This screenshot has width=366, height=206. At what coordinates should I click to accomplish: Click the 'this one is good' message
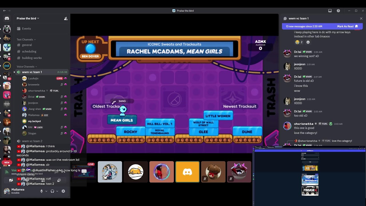click(304, 128)
